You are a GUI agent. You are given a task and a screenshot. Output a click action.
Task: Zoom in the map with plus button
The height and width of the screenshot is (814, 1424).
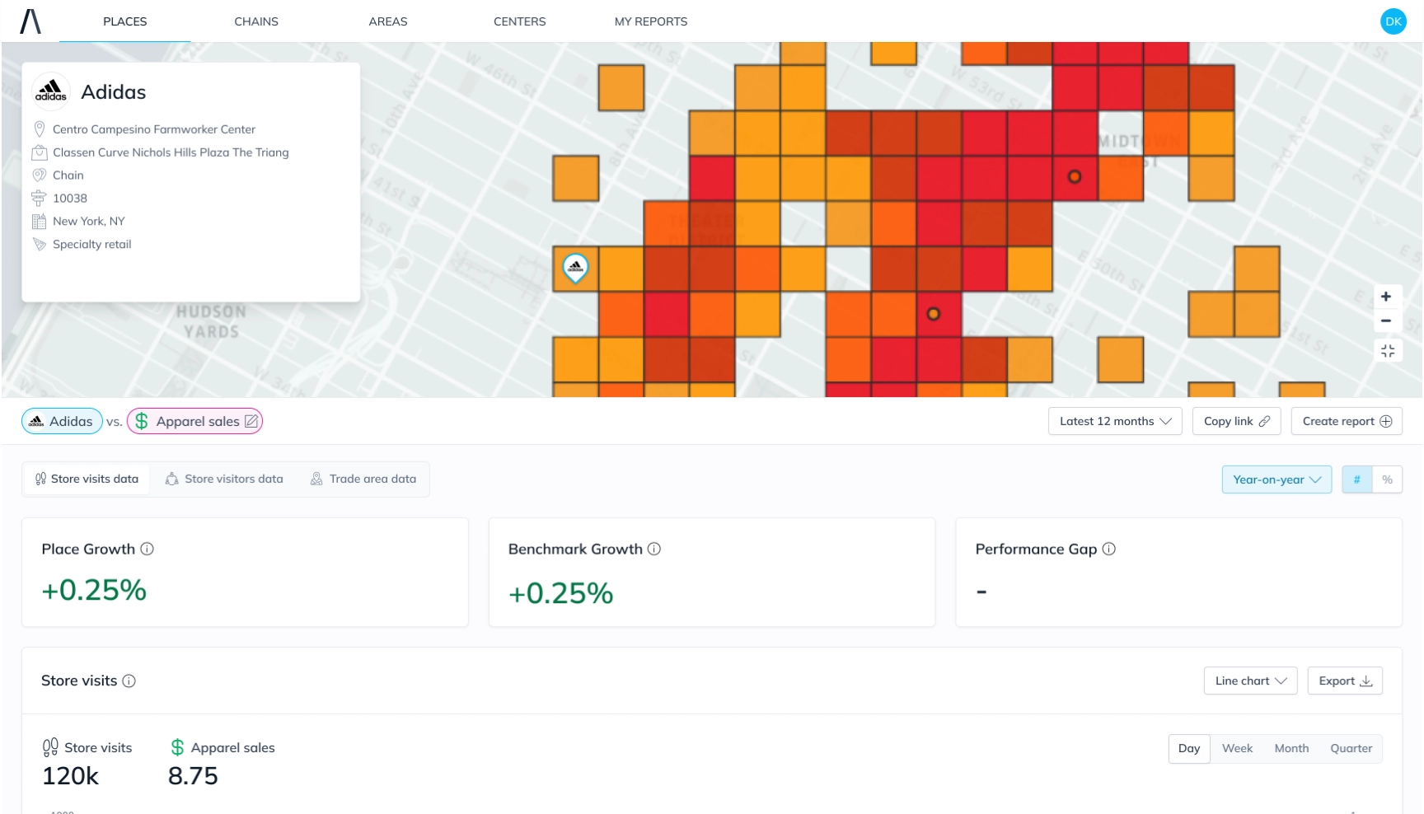(1386, 297)
